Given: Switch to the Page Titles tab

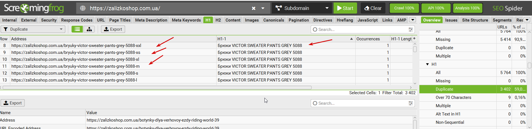Looking at the screenshot, I should pyautogui.click(x=120, y=20).
